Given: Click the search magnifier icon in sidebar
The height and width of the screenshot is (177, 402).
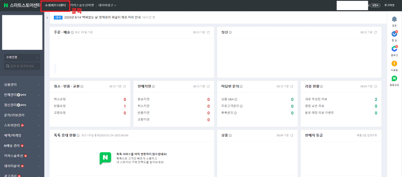Looking at the screenshot, I should (8, 66).
